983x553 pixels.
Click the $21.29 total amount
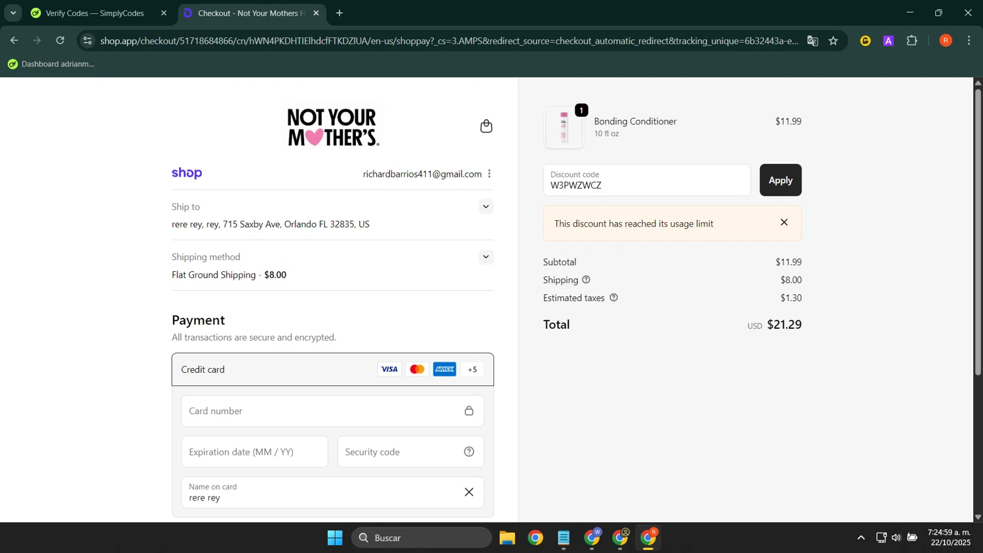[x=784, y=324]
